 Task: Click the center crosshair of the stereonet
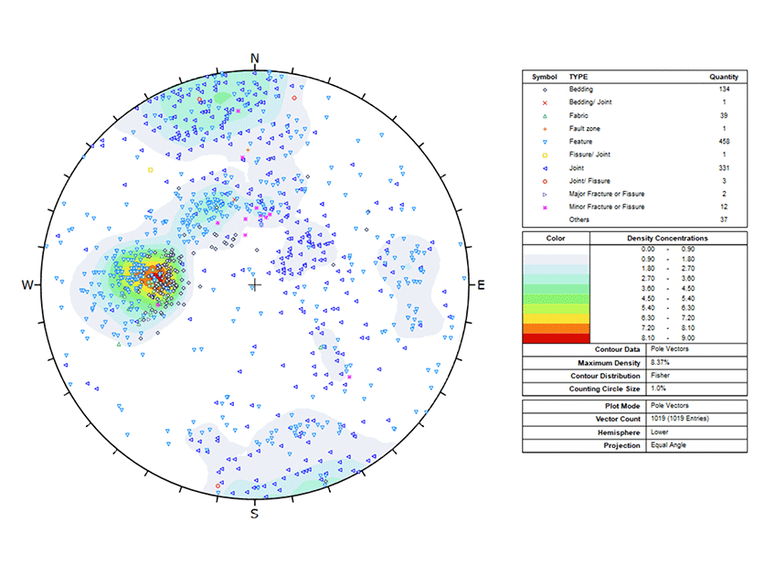(255, 286)
